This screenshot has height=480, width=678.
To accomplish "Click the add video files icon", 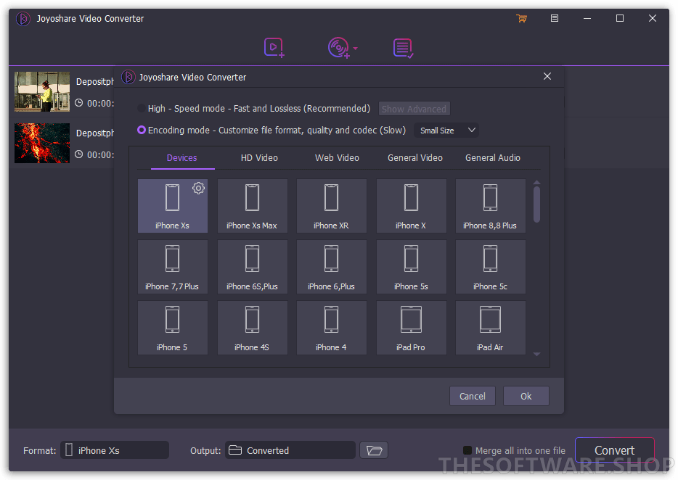I will 274,47.
